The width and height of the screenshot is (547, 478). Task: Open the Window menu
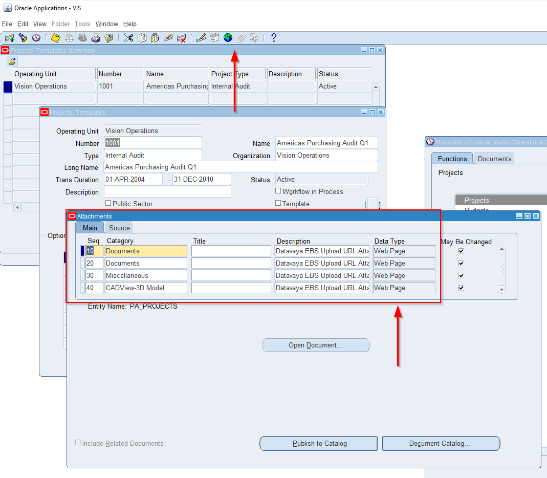[x=107, y=24]
